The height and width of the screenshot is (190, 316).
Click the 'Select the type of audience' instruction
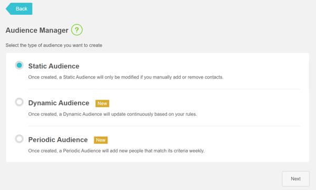(54, 45)
